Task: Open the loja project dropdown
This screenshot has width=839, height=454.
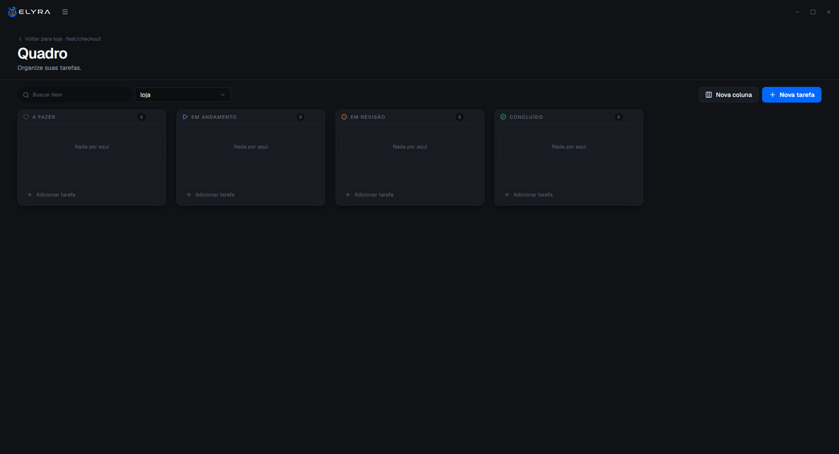Action: (182, 94)
